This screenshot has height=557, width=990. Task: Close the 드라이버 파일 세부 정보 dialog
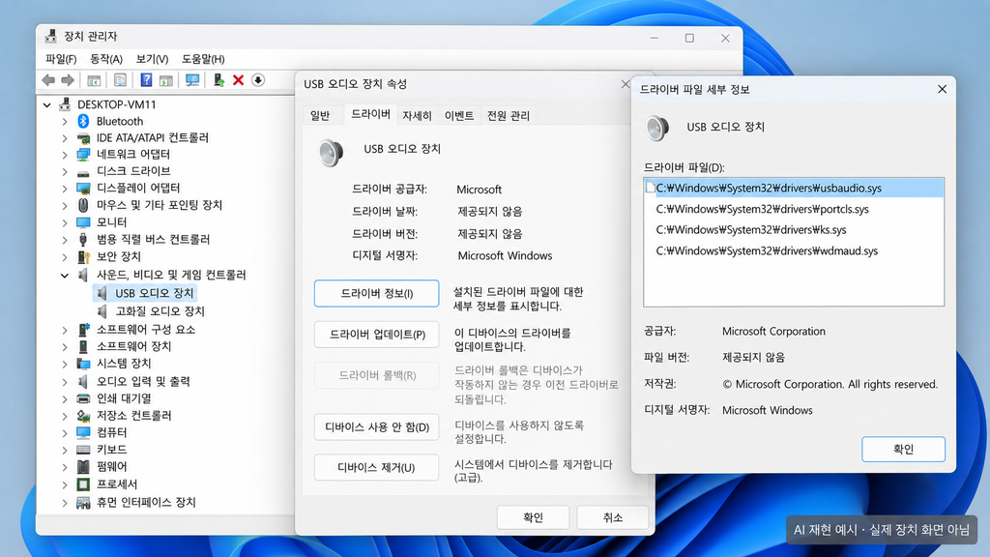coord(942,90)
